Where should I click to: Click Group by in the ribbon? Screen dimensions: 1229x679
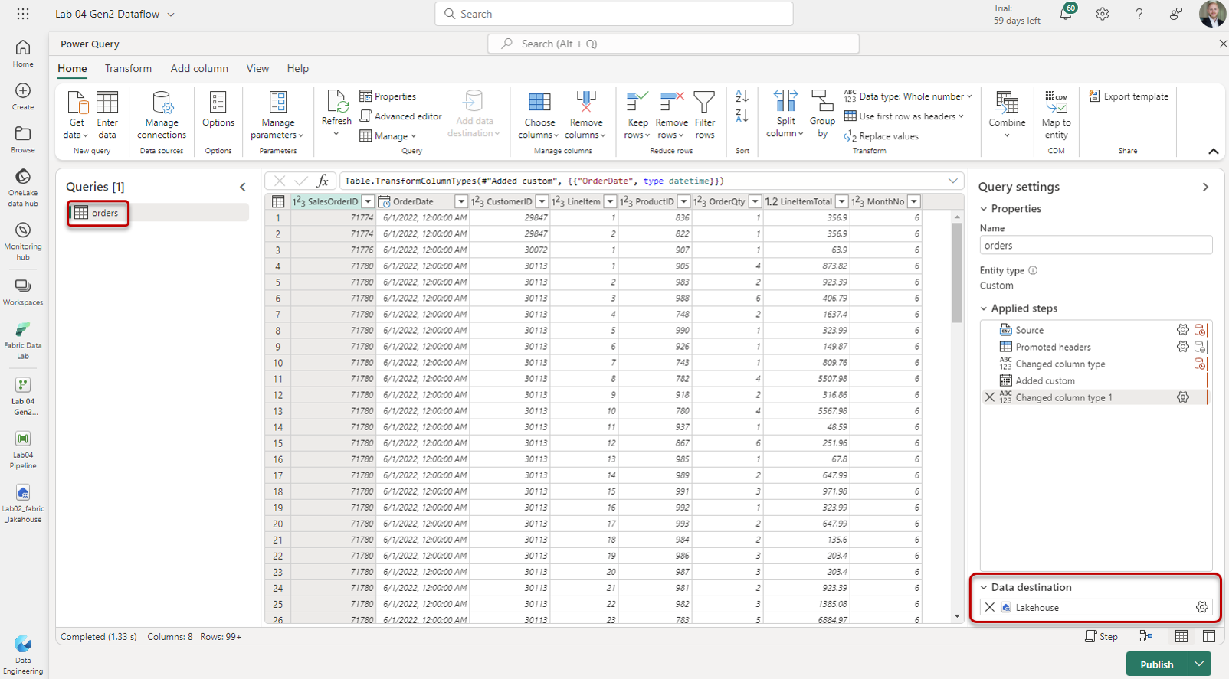pos(822,115)
